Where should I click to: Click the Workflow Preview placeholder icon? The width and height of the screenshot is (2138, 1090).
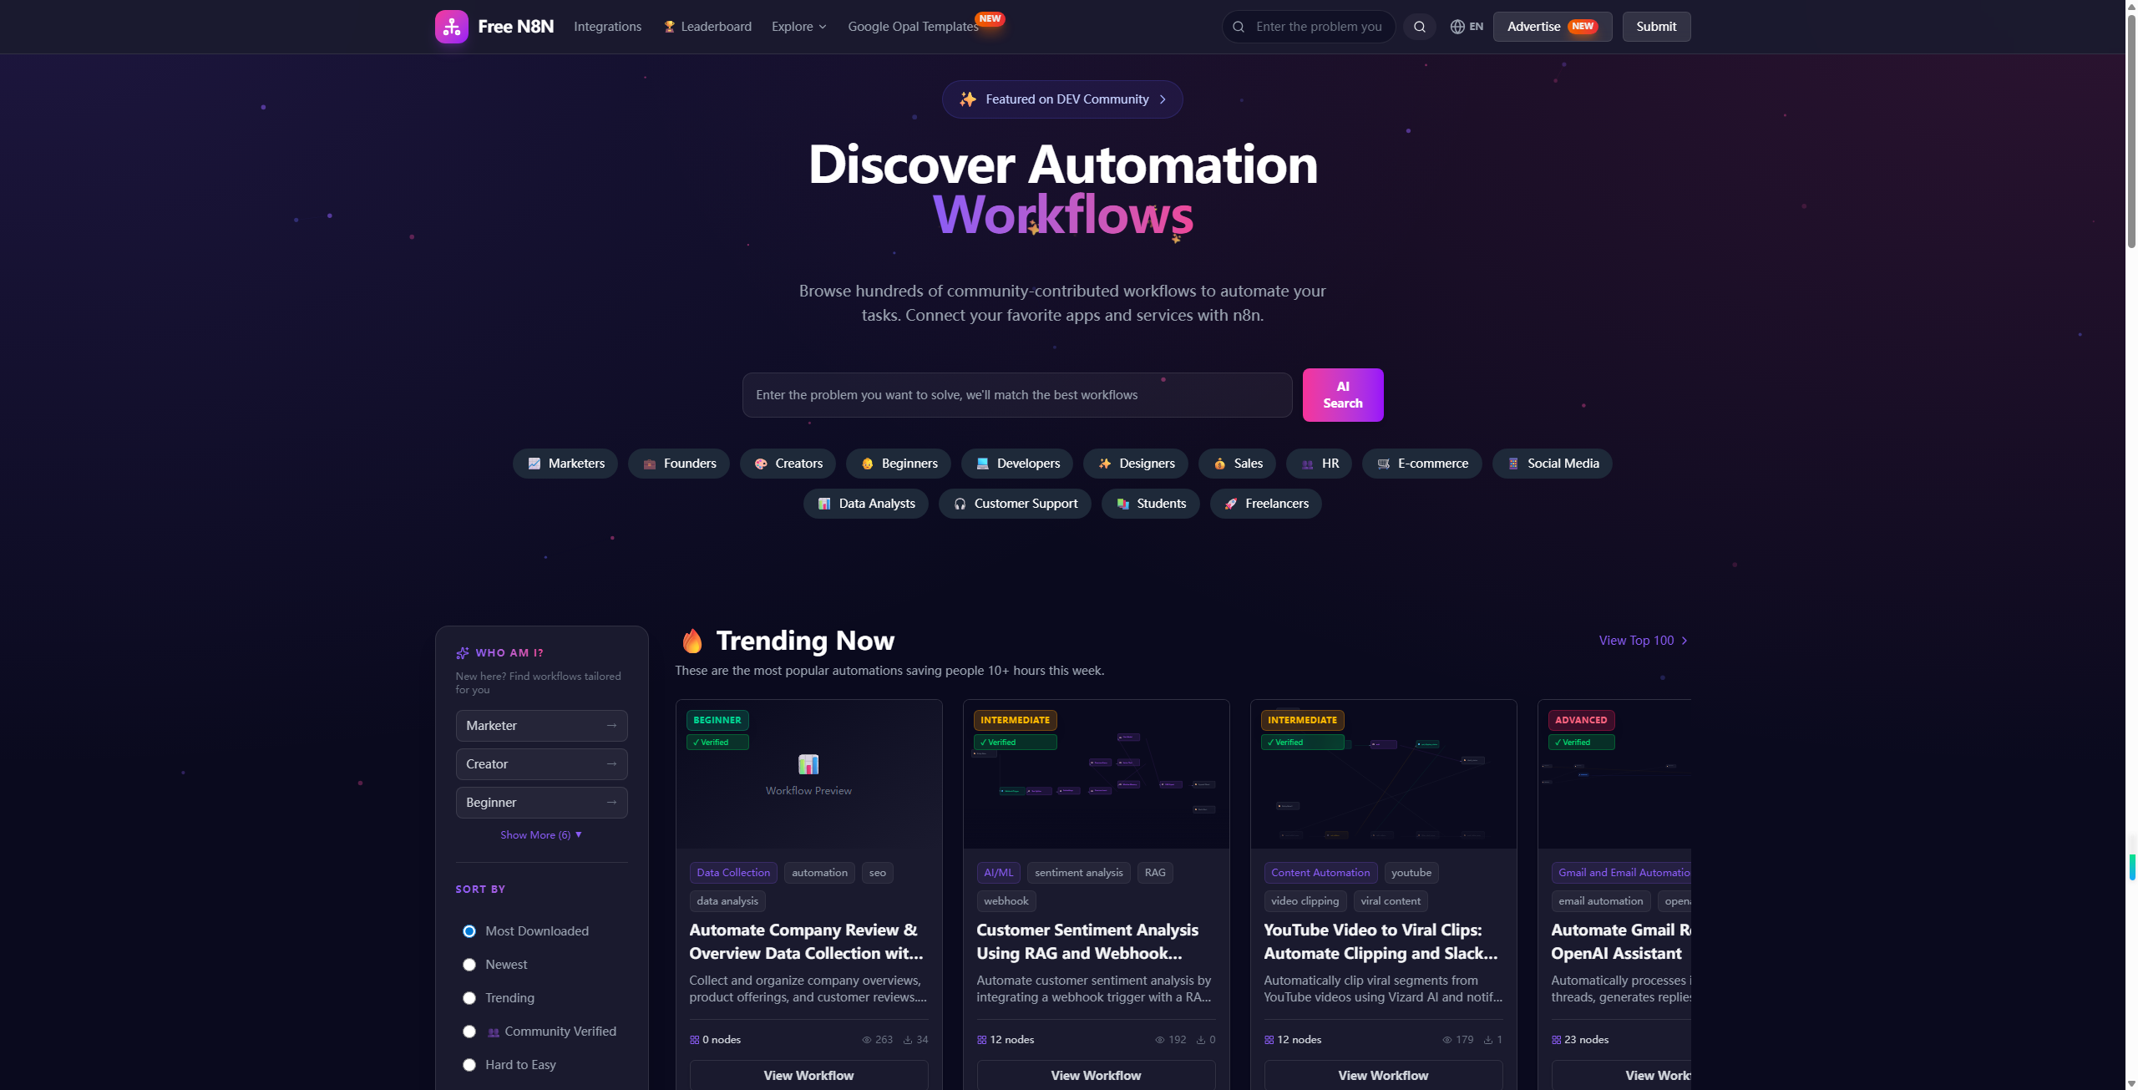pyautogui.click(x=808, y=764)
